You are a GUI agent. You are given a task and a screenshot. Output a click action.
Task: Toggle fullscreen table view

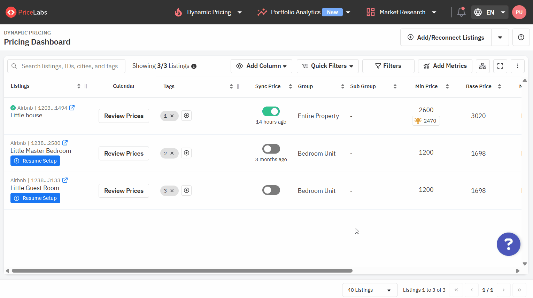tap(500, 66)
